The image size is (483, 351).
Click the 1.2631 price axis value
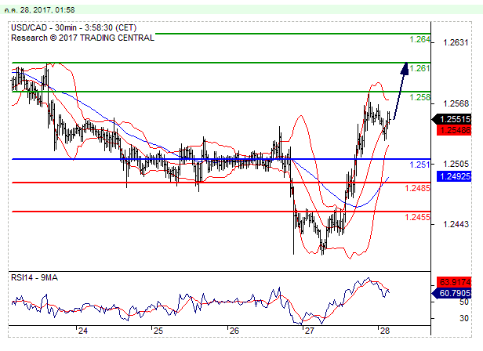456,42
